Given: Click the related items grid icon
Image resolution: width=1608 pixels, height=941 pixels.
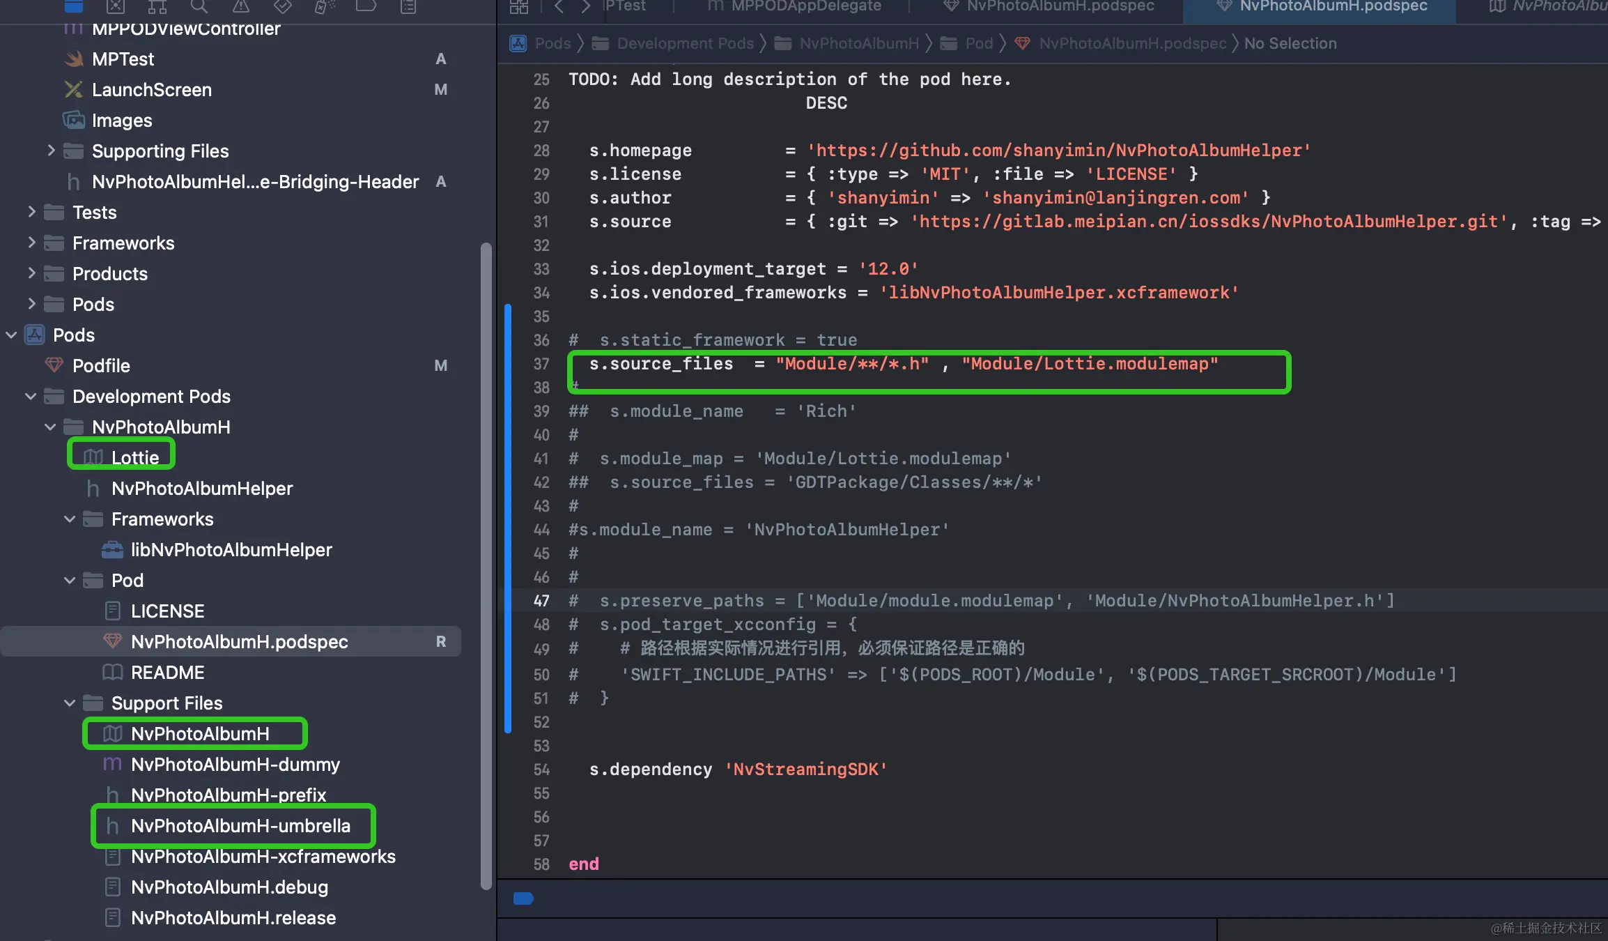Looking at the screenshot, I should click(x=519, y=6).
